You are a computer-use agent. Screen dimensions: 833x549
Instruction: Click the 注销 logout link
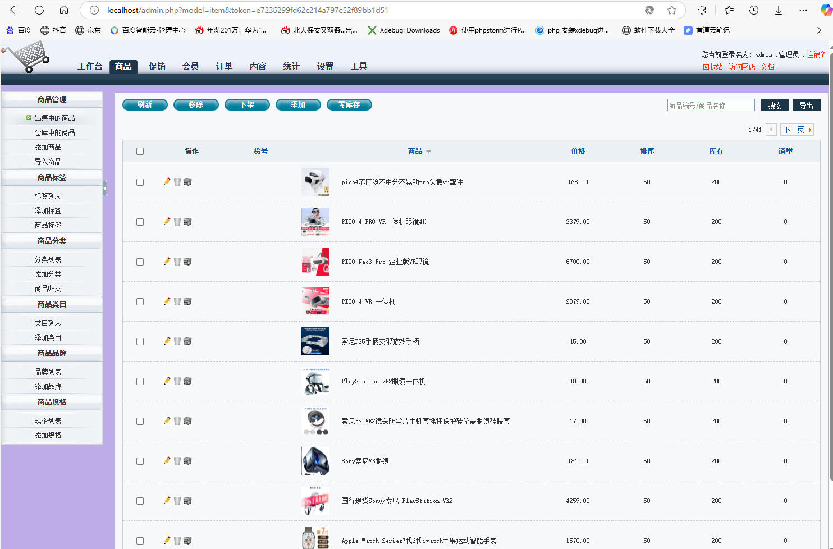(816, 54)
